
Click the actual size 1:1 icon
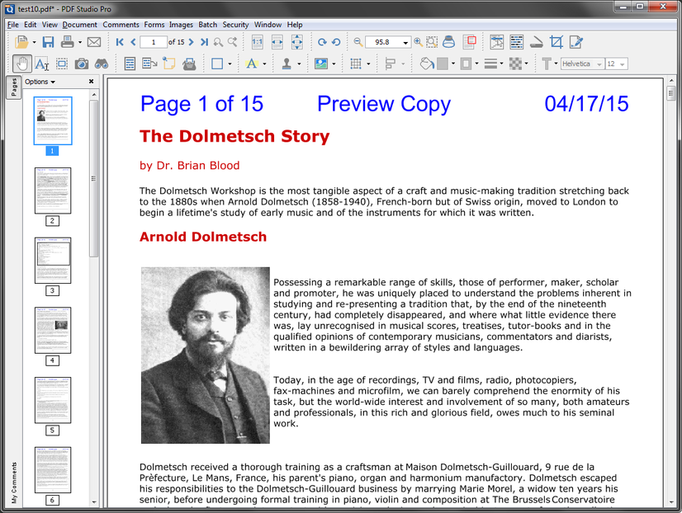[257, 42]
